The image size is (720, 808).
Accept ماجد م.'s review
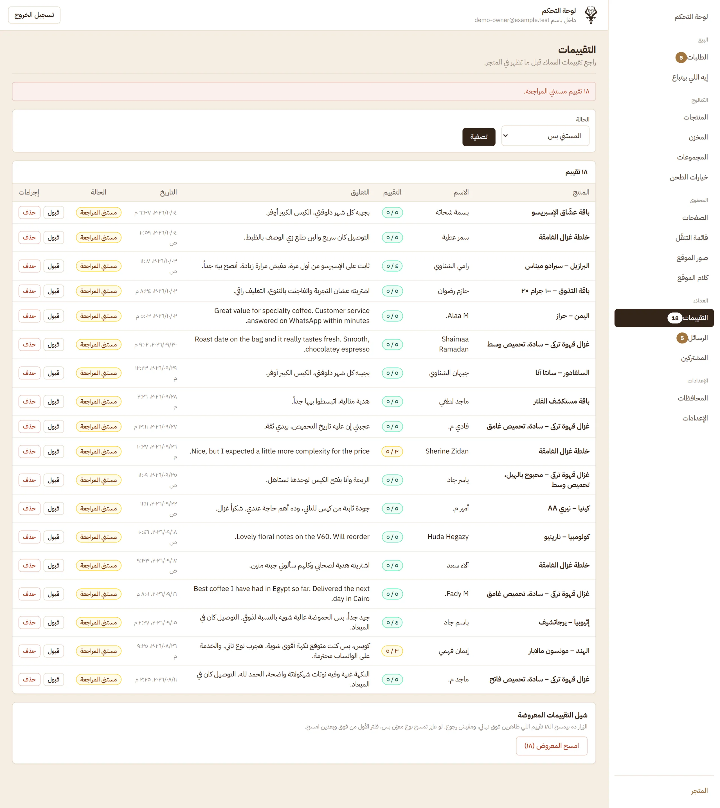[x=53, y=679]
